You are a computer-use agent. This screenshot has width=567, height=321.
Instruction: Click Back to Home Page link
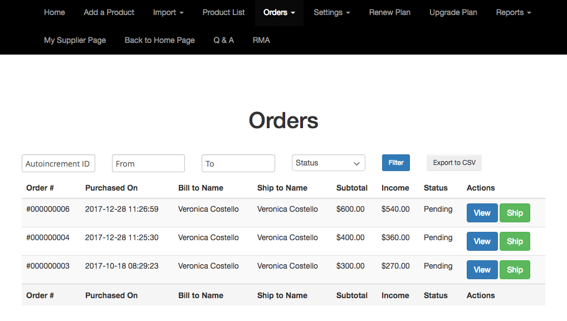159,40
